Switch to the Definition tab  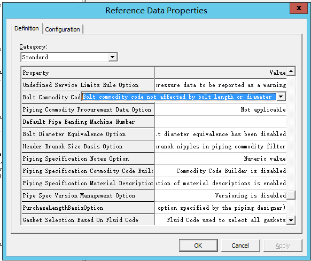(x=27, y=28)
